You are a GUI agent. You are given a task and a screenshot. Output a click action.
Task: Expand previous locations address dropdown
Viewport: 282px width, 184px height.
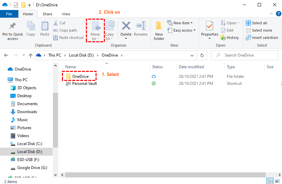[x=192, y=55]
